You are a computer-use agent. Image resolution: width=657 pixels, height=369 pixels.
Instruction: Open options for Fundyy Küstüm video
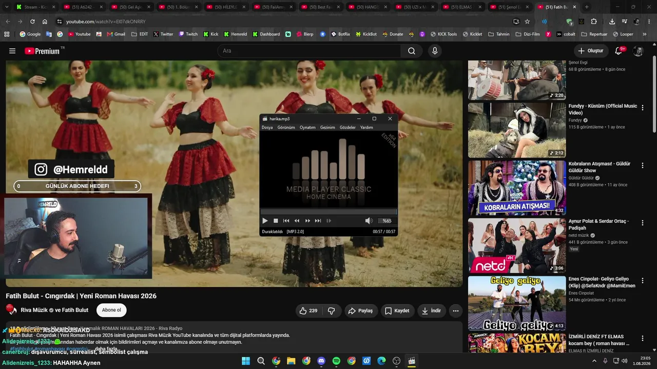(642, 108)
